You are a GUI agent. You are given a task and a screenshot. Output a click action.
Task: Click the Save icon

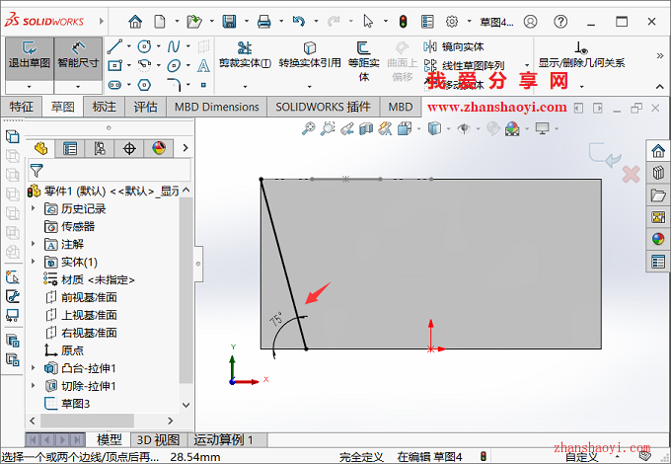(x=229, y=21)
